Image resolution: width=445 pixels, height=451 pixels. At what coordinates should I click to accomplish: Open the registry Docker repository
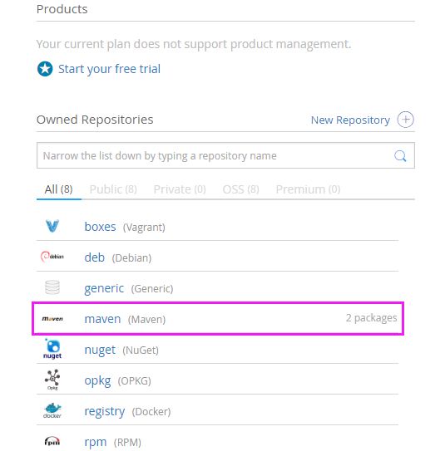tap(105, 411)
